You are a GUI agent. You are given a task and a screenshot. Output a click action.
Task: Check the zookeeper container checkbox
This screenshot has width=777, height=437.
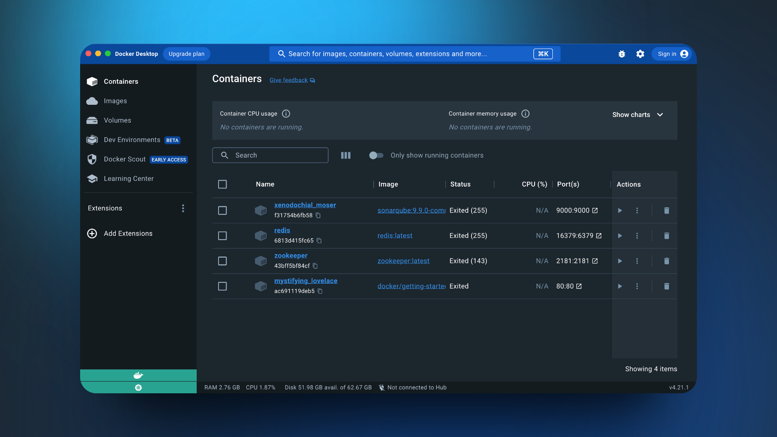[x=222, y=261]
